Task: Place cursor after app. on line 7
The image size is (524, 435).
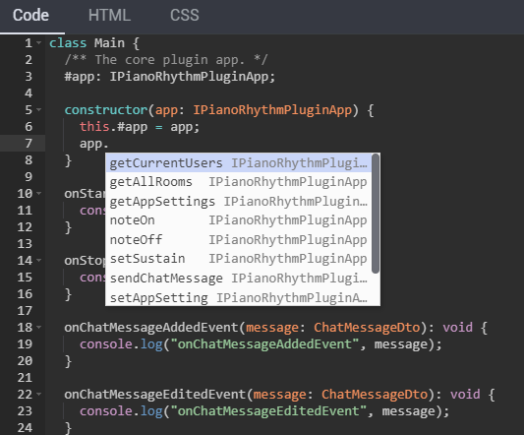Action: coord(109,144)
